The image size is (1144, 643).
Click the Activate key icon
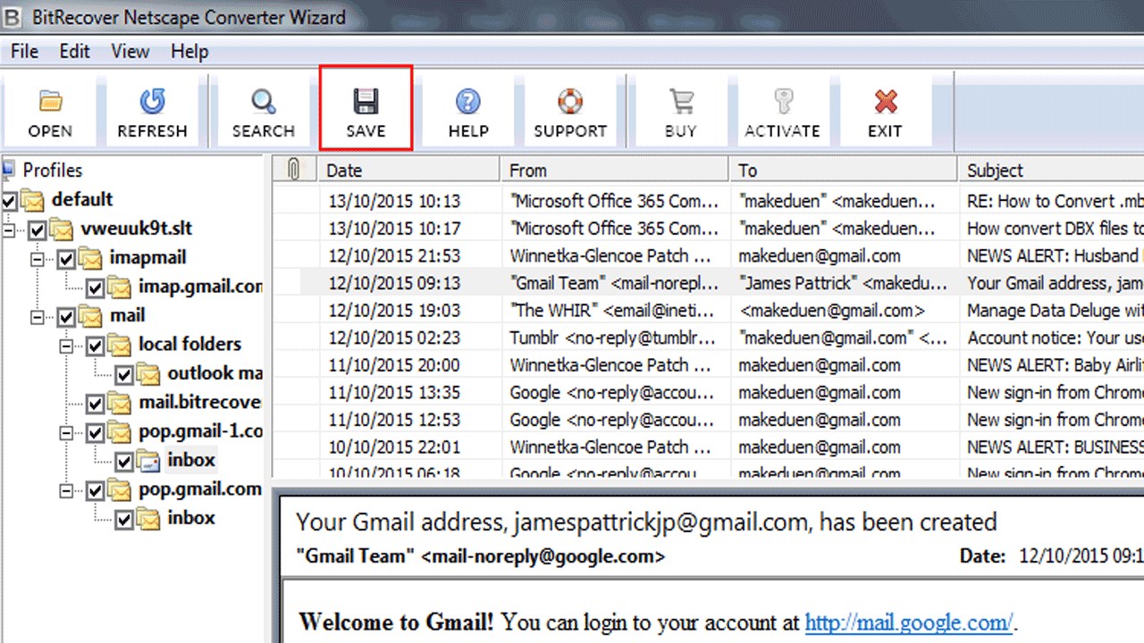tap(783, 101)
